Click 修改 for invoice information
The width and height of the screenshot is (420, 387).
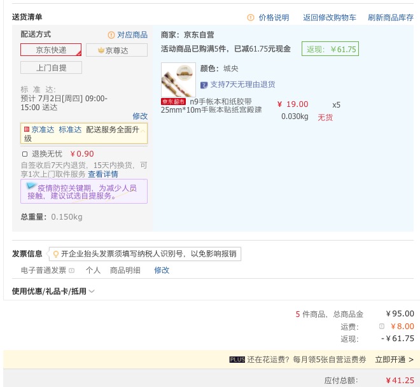tap(162, 270)
